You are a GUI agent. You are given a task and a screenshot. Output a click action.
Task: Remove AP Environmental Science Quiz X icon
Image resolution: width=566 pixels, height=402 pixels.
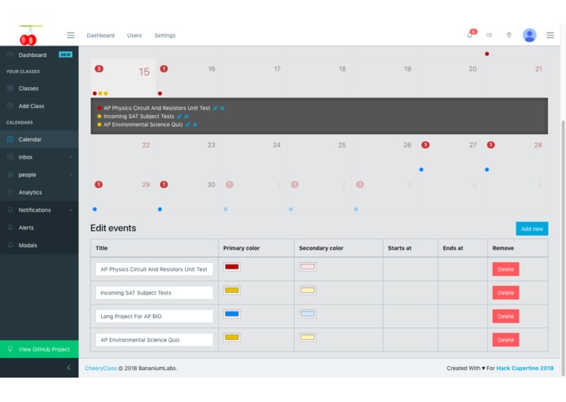[x=195, y=125]
